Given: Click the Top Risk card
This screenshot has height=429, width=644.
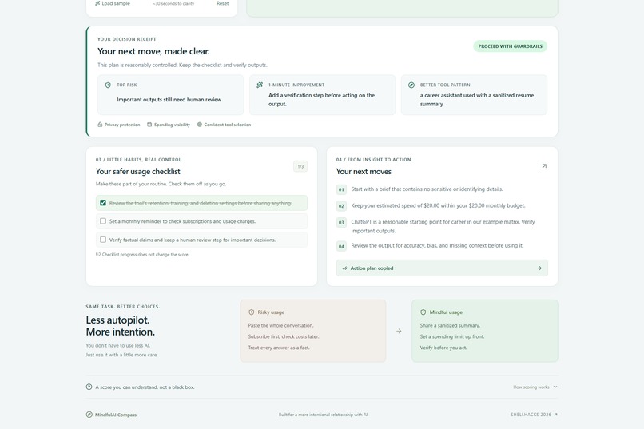Looking at the screenshot, I should 170,95.
